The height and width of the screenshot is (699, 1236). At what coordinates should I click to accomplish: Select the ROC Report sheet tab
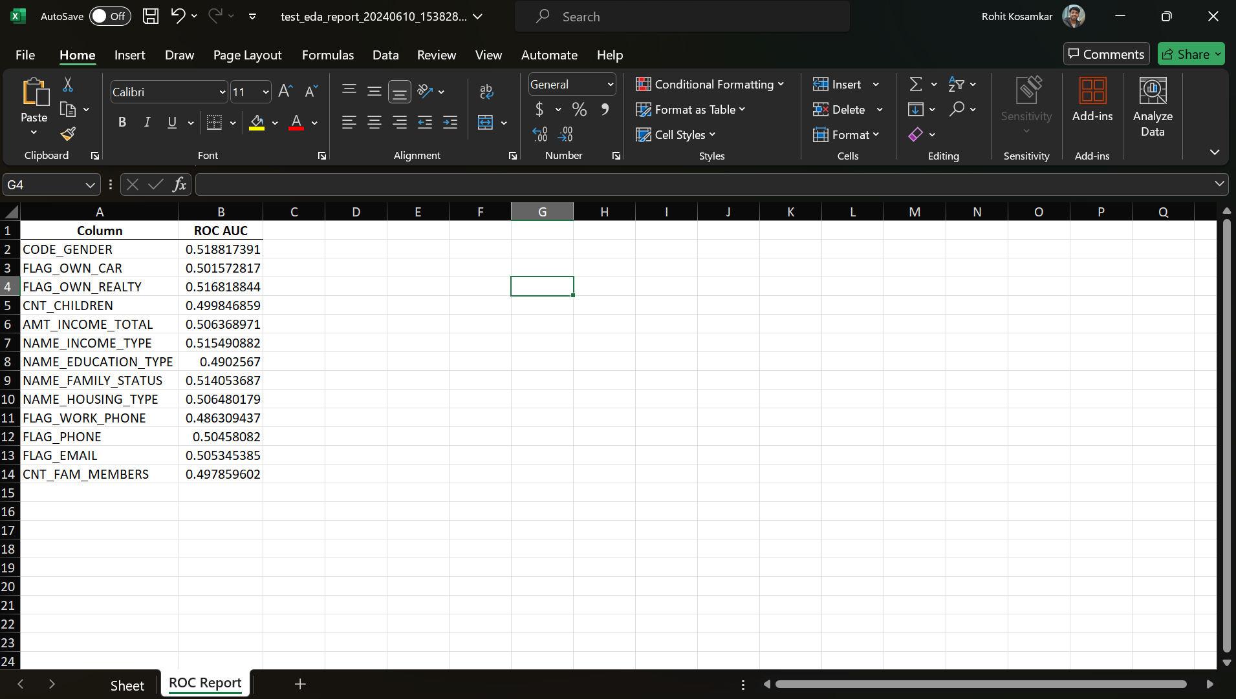(204, 683)
